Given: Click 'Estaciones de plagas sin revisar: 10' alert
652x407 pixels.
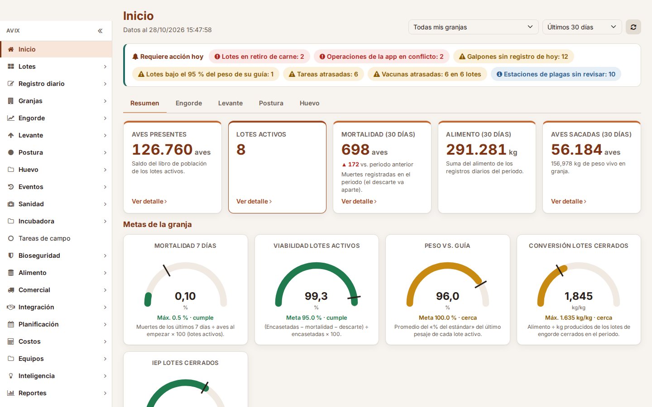Looking at the screenshot, I should [x=556, y=74].
